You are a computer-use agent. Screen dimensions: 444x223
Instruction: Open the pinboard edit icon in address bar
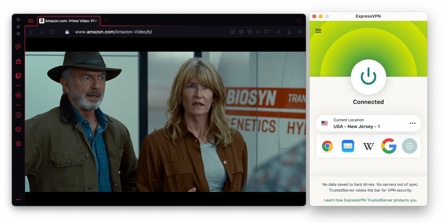(x=233, y=32)
